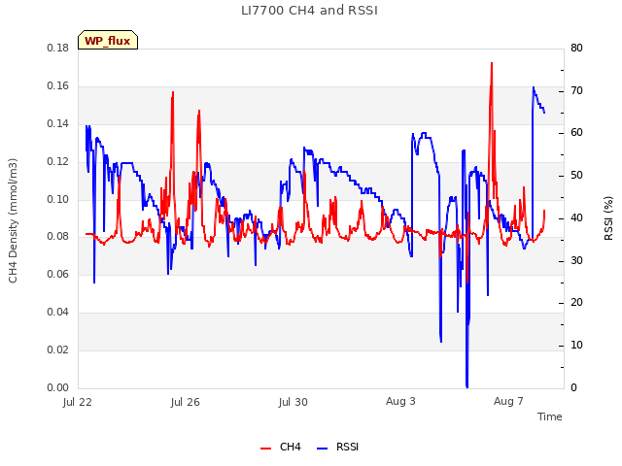Click the Jul 22 x-axis tick label
This screenshot has height=466, width=622.
(78, 402)
